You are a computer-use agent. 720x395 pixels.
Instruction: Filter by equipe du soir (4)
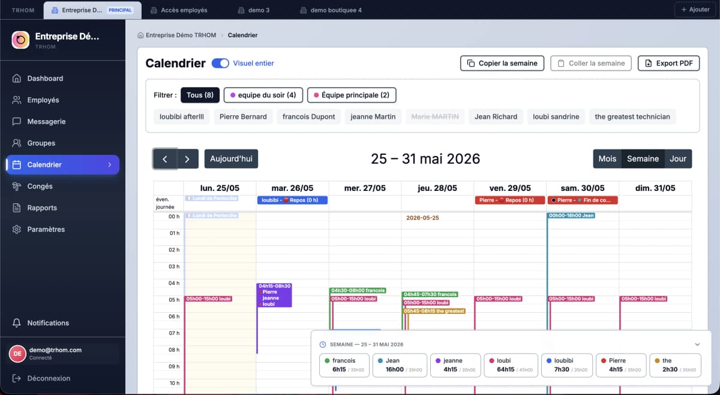tap(263, 95)
